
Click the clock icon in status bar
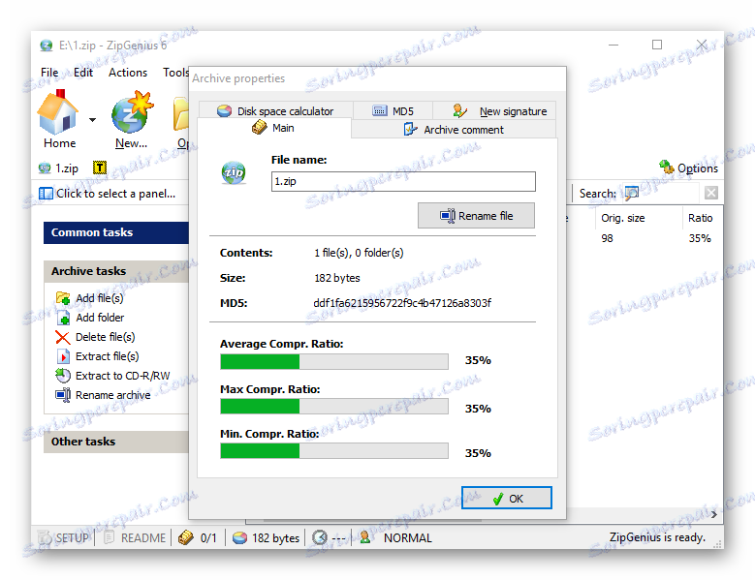click(320, 537)
